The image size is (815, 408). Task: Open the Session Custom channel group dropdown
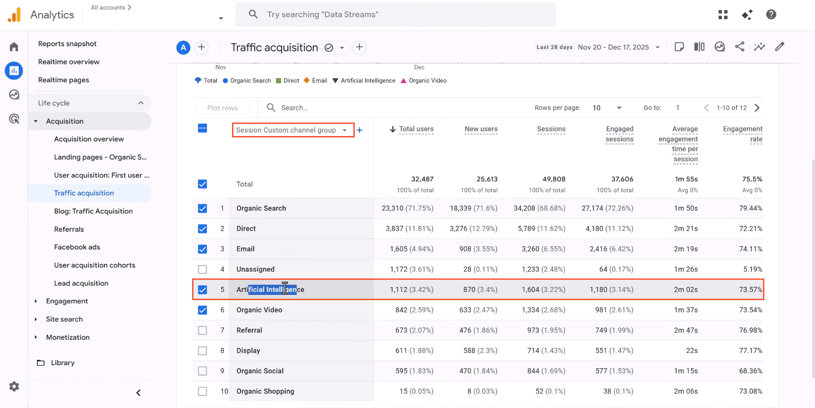pos(293,130)
